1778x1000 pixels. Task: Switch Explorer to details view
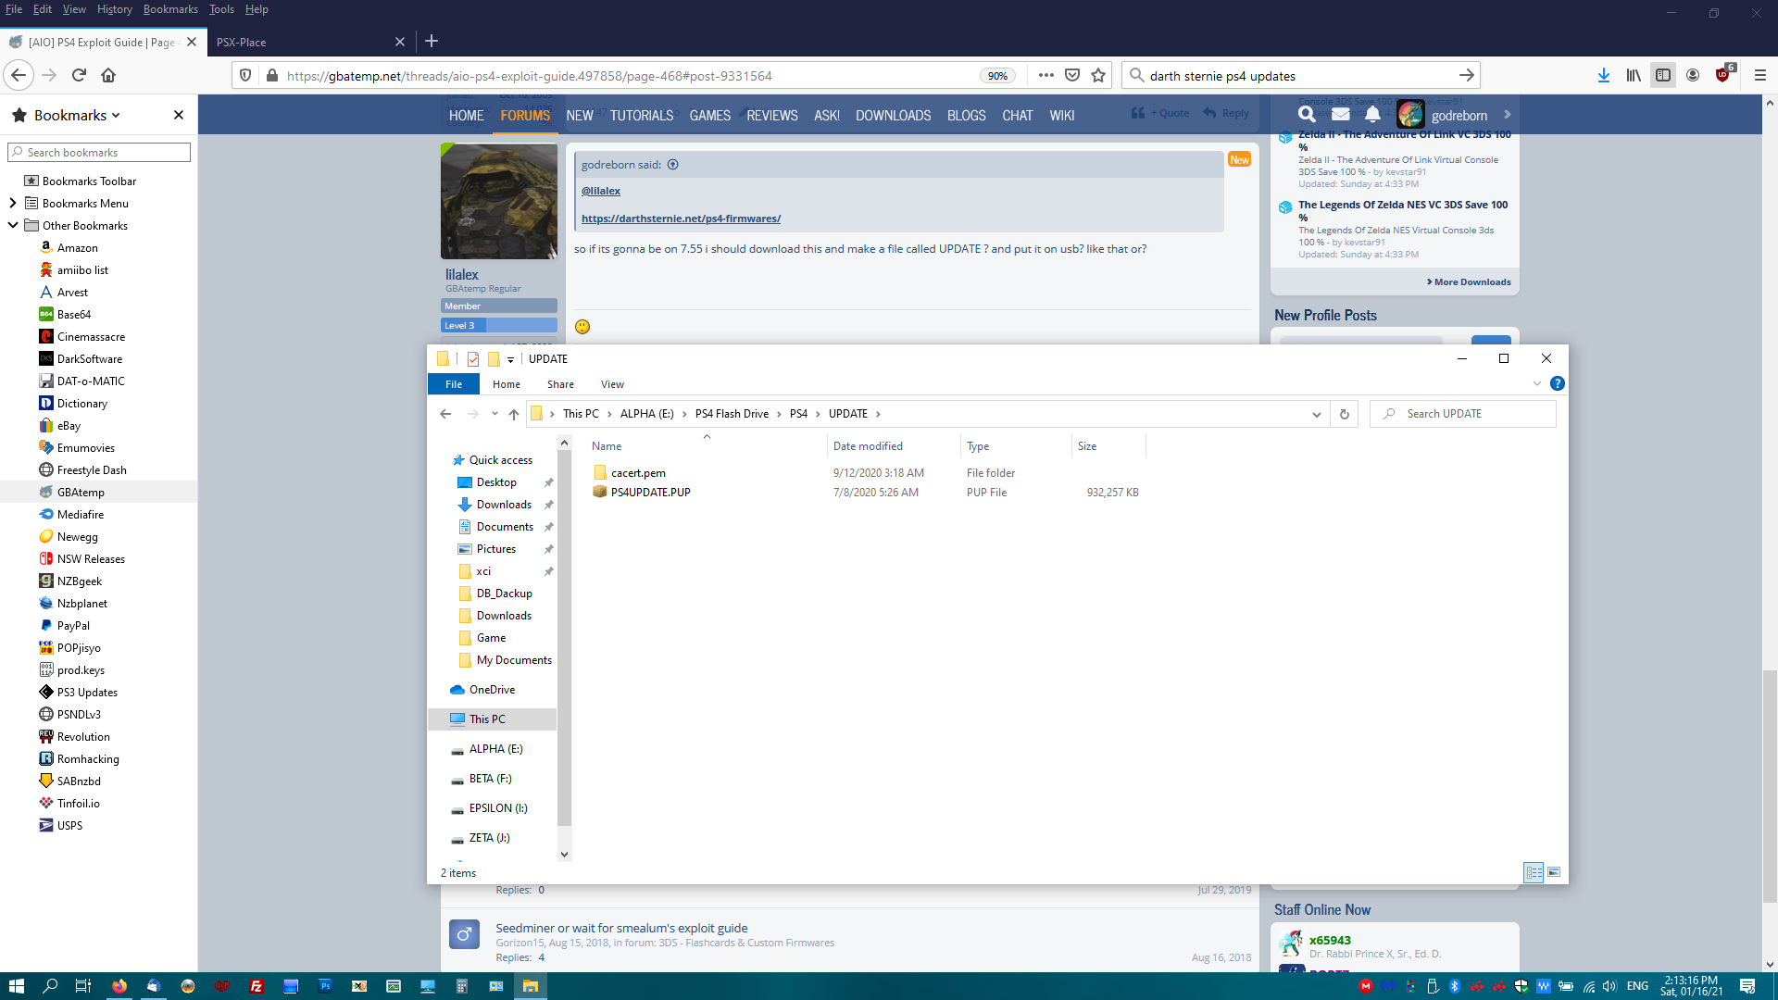(1534, 872)
